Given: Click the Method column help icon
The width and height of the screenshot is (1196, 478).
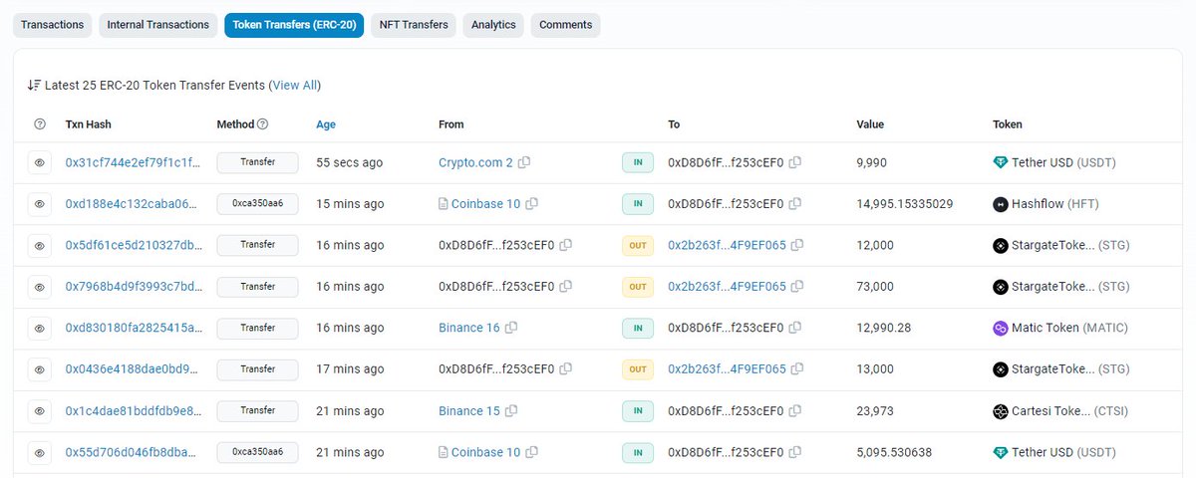Looking at the screenshot, I should click(x=263, y=124).
